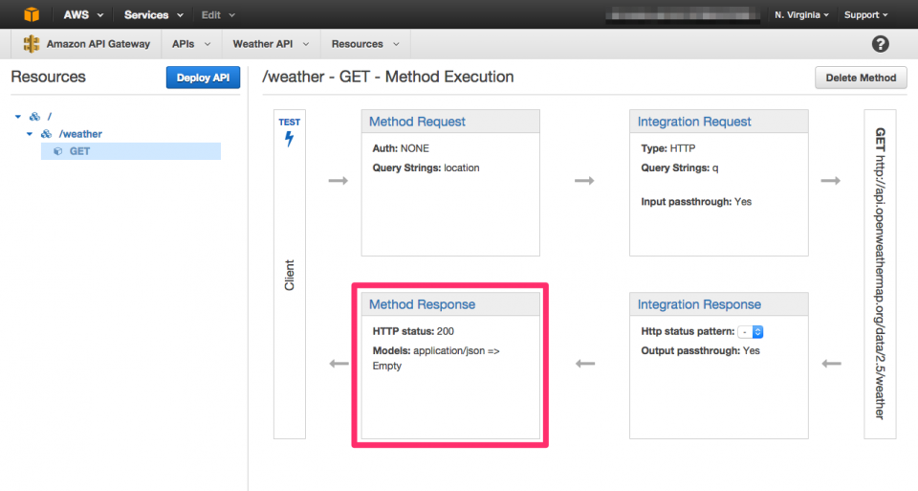The height and width of the screenshot is (491, 918).
Task: Click the /weather - GET - Method Execution heading
Action: [x=387, y=77]
